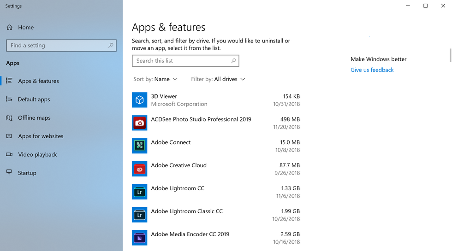Click the Apps for websites icon
Screen dimensions: 452x251
coord(9,136)
